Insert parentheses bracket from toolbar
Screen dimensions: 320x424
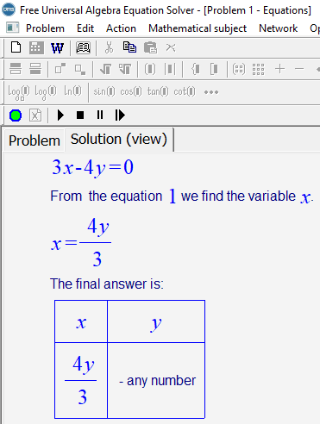[150, 69]
